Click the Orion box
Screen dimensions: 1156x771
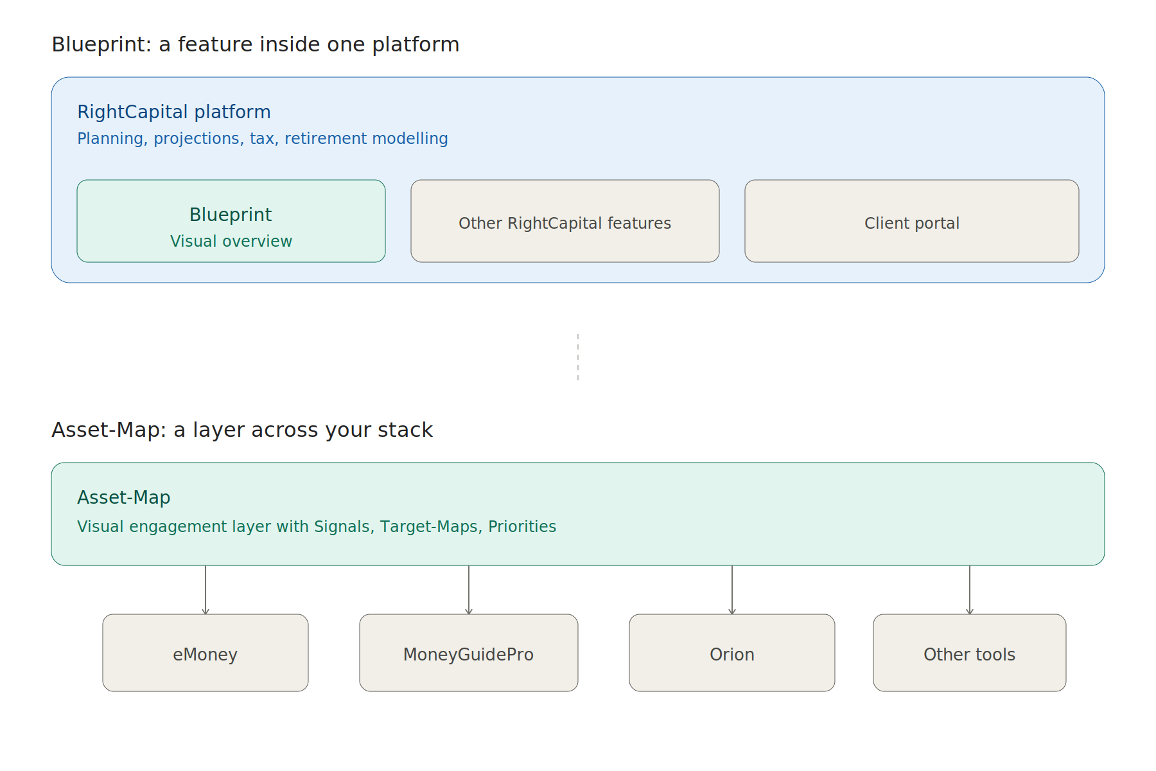pyautogui.click(x=732, y=653)
